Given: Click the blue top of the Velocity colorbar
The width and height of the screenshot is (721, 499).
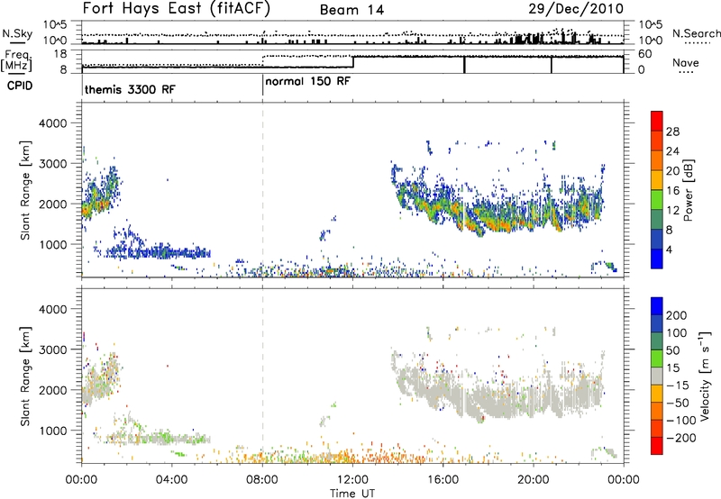Looking at the screenshot, I should (657, 305).
